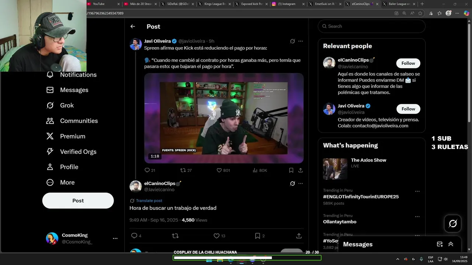Switch to Exposed kick browser tab
Image resolution: width=472 pixels, height=265 pixels.
click(252, 4)
